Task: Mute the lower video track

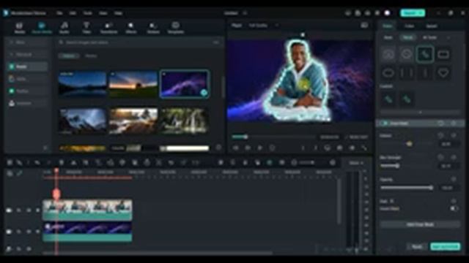Action: pyautogui.click(x=28, y=232)
